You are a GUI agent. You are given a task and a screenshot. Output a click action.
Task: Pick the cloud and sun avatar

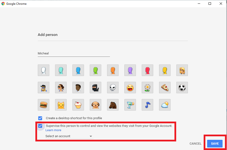[x=165, y=105]
